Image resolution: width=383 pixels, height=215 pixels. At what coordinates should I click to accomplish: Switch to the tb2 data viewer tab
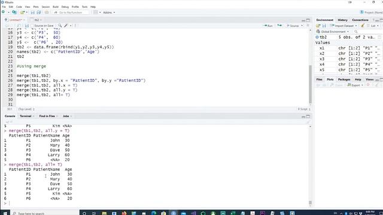pyautogui.click(x=37, y=20)
